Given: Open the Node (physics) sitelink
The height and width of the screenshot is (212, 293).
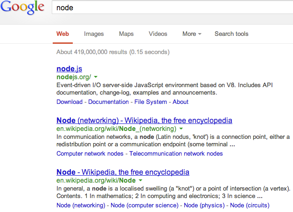Looking at the screenshot, I should click(204, 205).
